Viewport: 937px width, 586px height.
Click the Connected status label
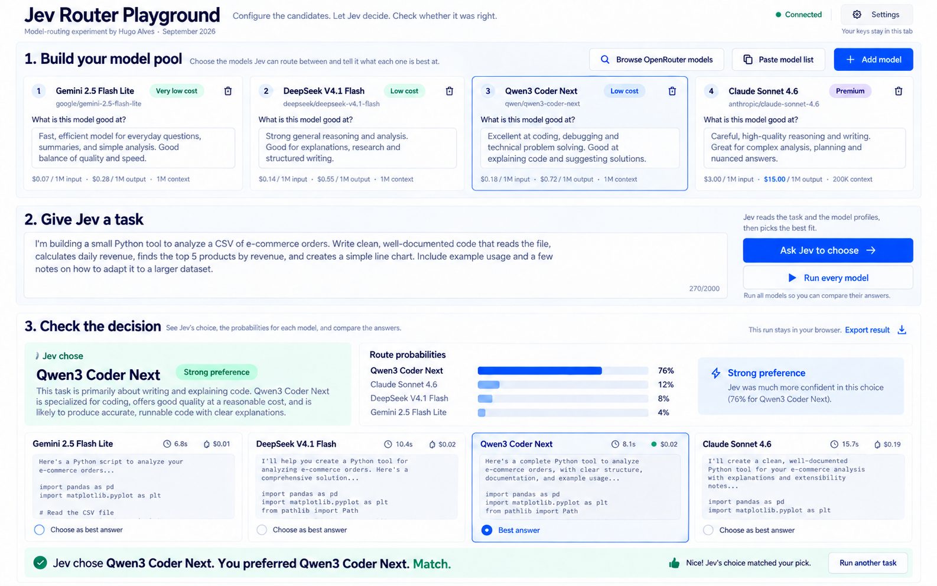[803, 15]
